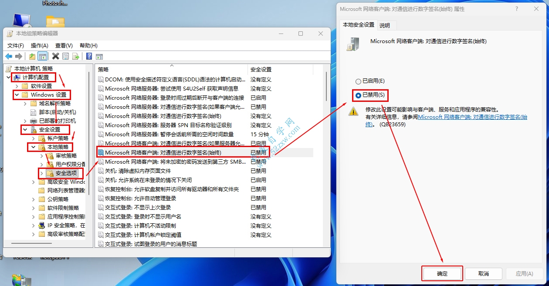
Task: Click the black X delete toolbar icon
Action: pos(55,56)
